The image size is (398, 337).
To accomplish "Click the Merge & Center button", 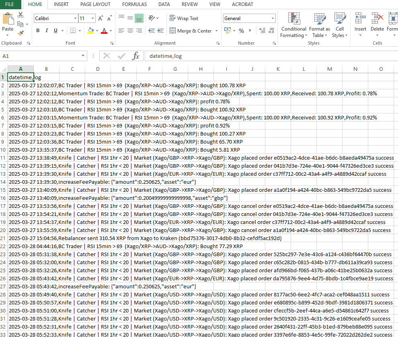I will (191, 31).
